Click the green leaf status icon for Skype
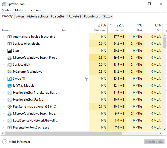The width and height of the screenshot is (167, 148). tap(86, 79)
